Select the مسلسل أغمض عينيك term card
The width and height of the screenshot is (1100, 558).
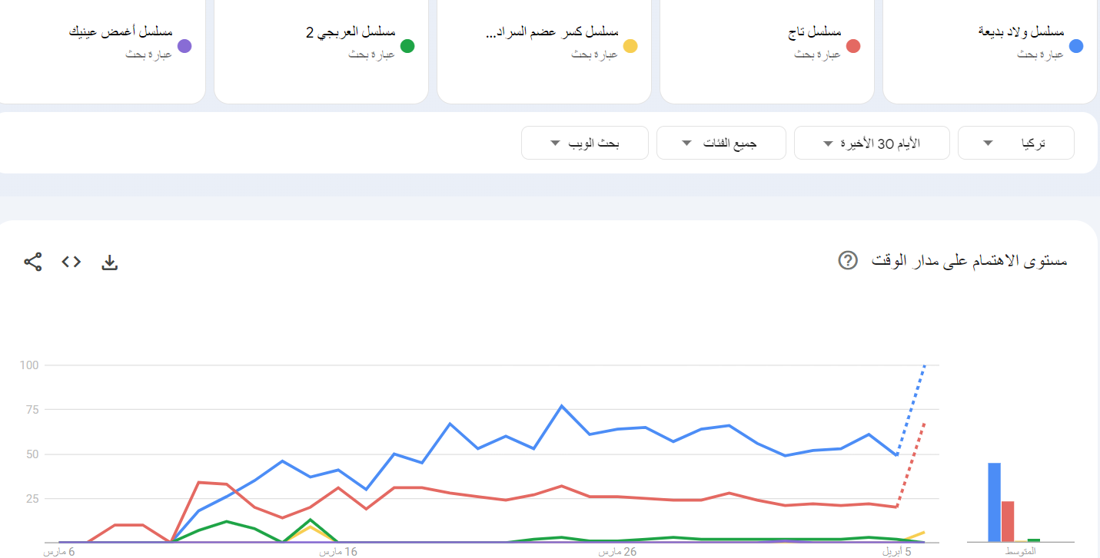pyautogui.click(x=98, y=50)
